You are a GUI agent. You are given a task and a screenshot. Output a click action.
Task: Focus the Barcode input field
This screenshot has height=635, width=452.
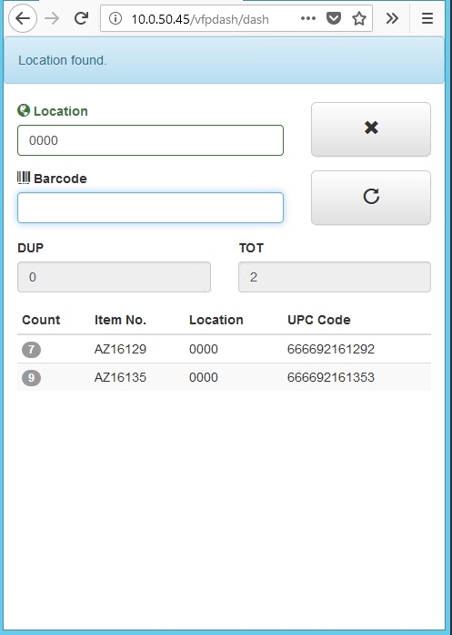coord(150,208)
